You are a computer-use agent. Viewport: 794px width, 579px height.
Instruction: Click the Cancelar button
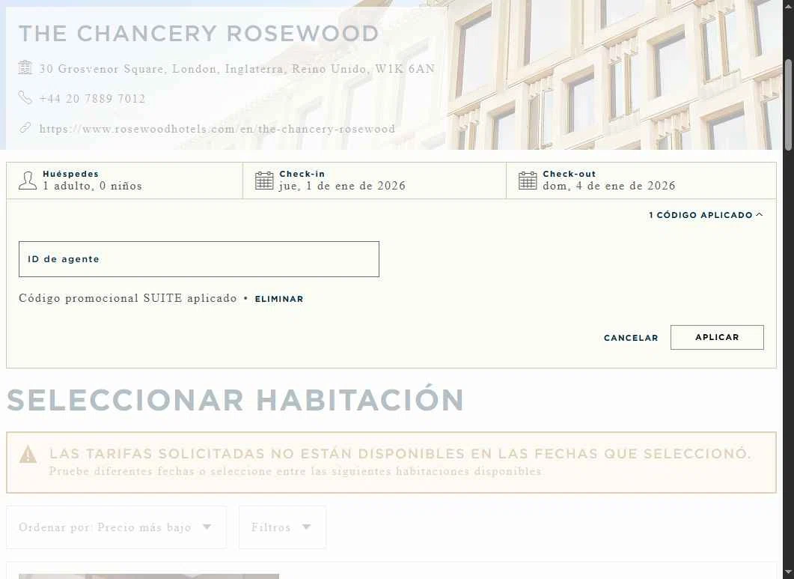pyautogui.click(x=631, y=338)
